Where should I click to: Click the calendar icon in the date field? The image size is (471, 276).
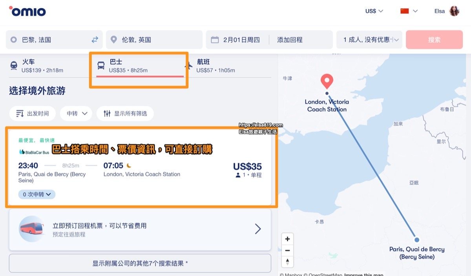click(x=215, y=39)
